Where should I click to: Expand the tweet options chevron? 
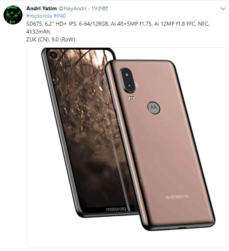coord(223,9)
